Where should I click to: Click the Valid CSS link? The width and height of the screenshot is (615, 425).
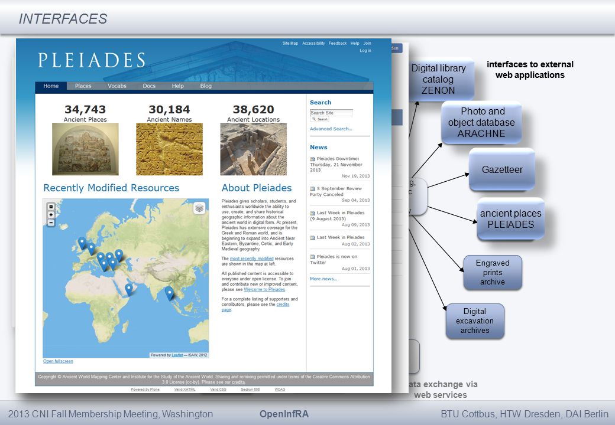coord(218,390)
